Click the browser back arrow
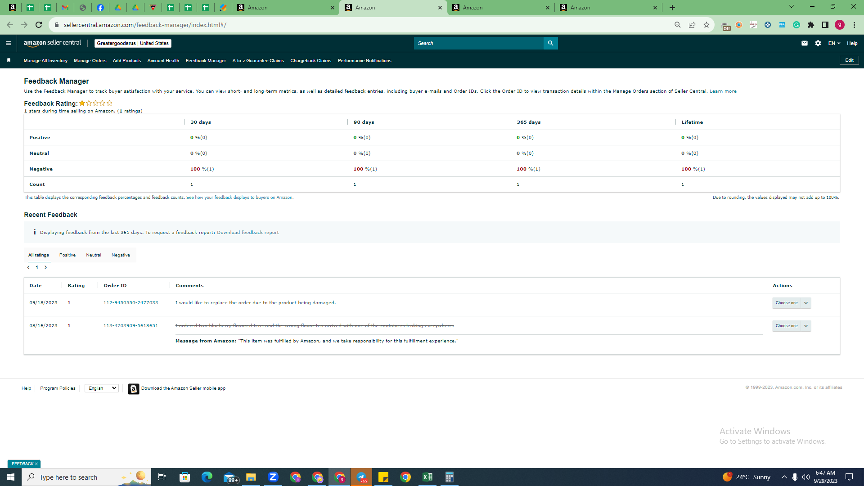Image resolution: width=864 pixels, height=486 pixels. pyautogui.click(x=9, y=25)
